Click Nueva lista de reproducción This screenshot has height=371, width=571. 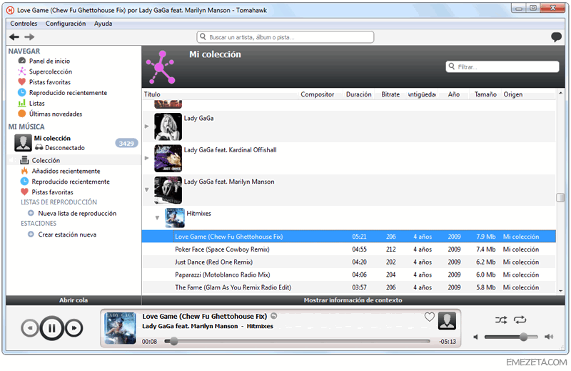(77, 213)
